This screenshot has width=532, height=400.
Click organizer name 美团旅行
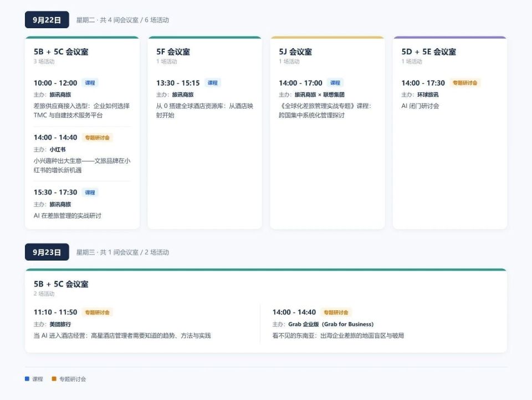coord(60,324)
